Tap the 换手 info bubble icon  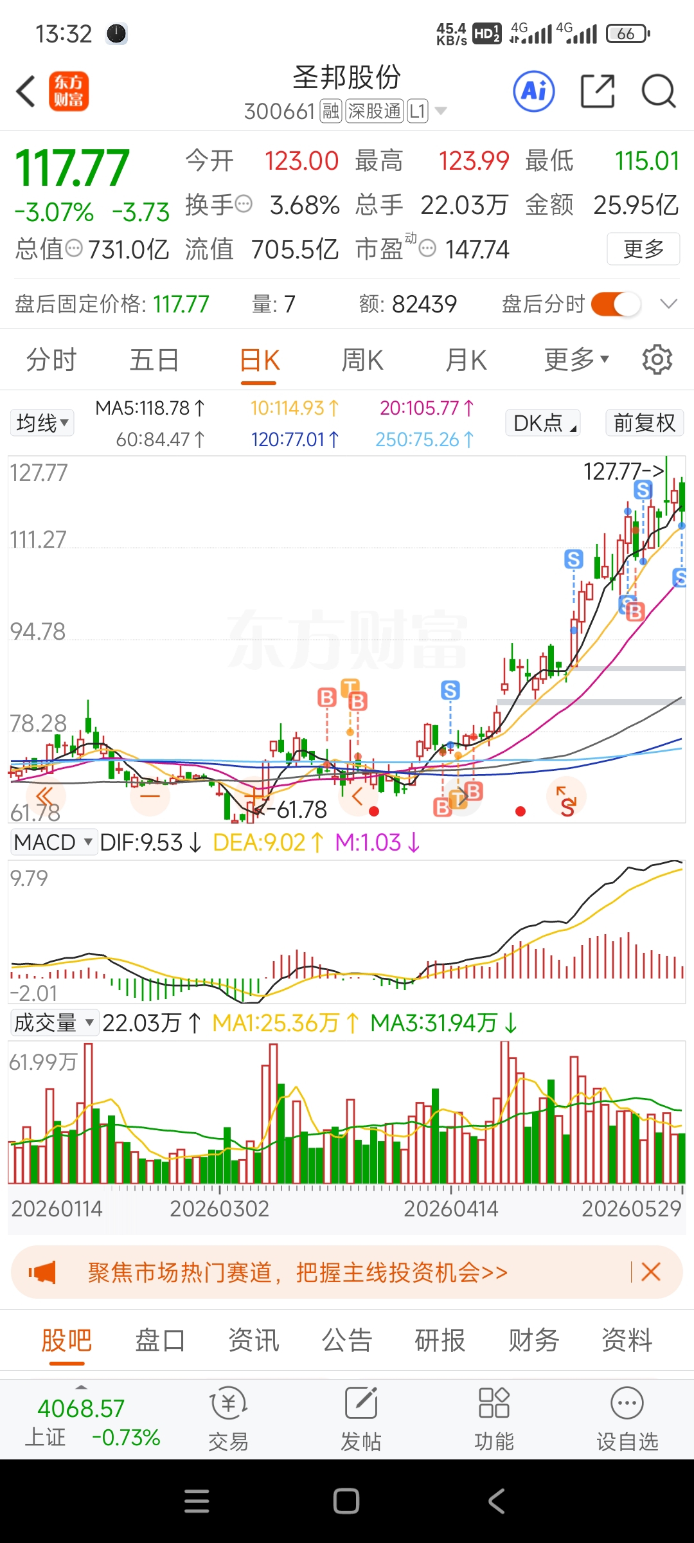point(244,204)
